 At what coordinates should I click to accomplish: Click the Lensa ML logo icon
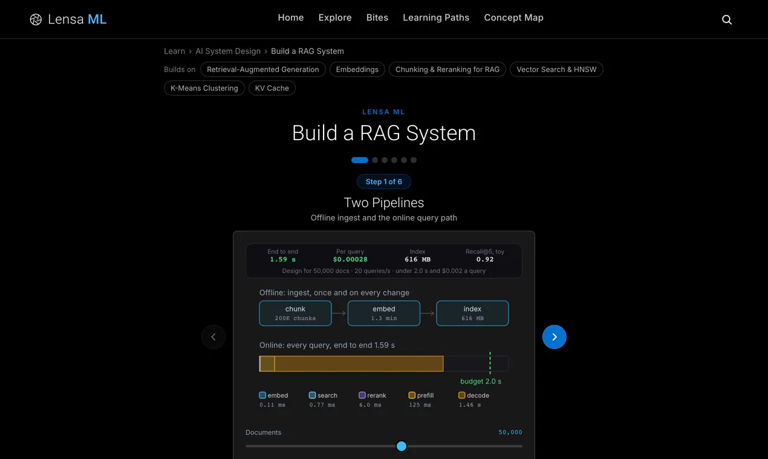point(36,19)
